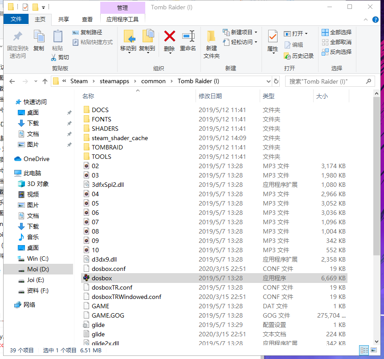Switch to details view layout
Image resolution: width=384 pixels, height=359 pixels.
point(364,350)
